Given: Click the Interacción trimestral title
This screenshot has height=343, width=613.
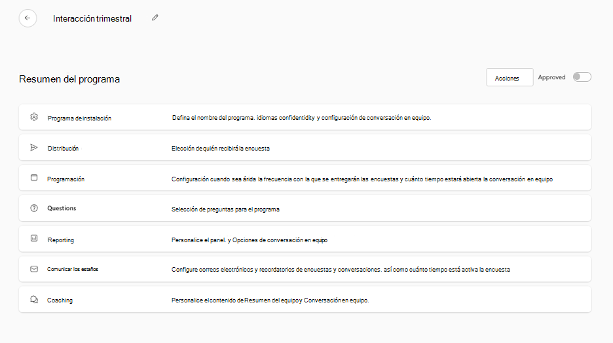Looking at the screenshot, I should (92, 18).
